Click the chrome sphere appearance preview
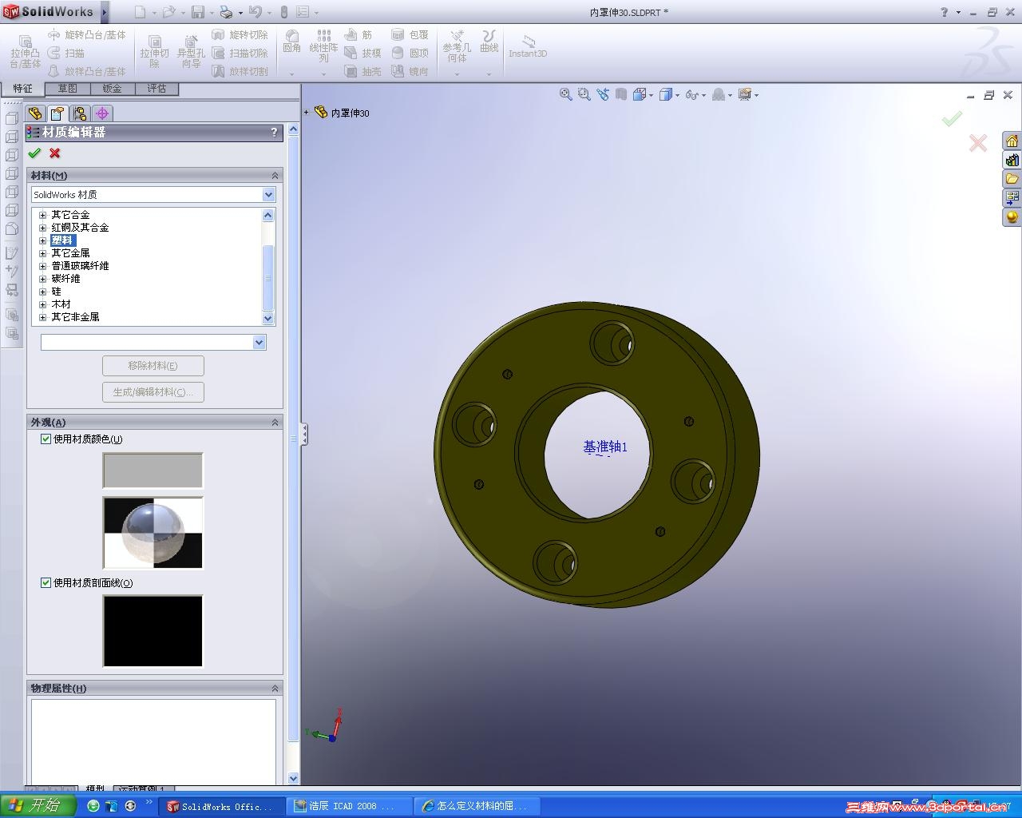The height and width of the screenshot is (818, 1022). click(x=153, y=533)
